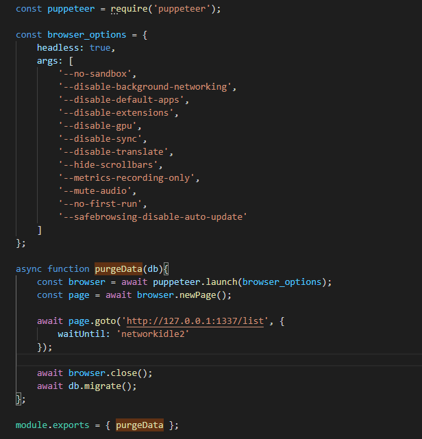Screen dimensions: 422x439
Task: Click the closing bracket of args array
Action: click(x=40, y=230)
